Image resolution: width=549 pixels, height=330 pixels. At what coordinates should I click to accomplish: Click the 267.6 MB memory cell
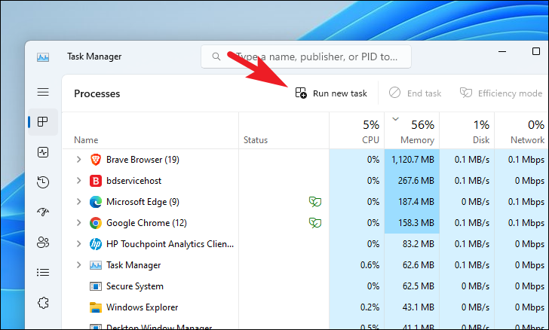(412, 181)
